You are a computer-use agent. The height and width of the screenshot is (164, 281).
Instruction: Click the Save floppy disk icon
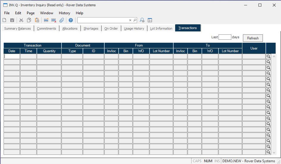[12, 20]
